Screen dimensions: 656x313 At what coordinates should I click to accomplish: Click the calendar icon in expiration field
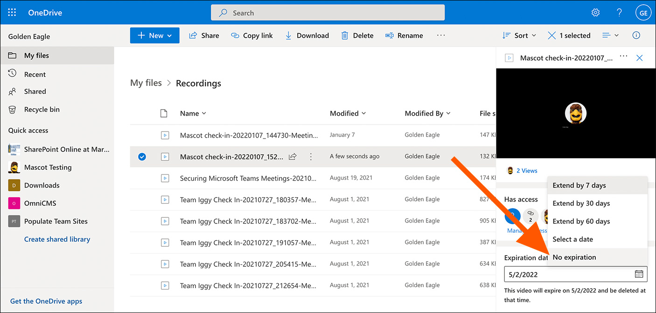[x=639, y=274]
